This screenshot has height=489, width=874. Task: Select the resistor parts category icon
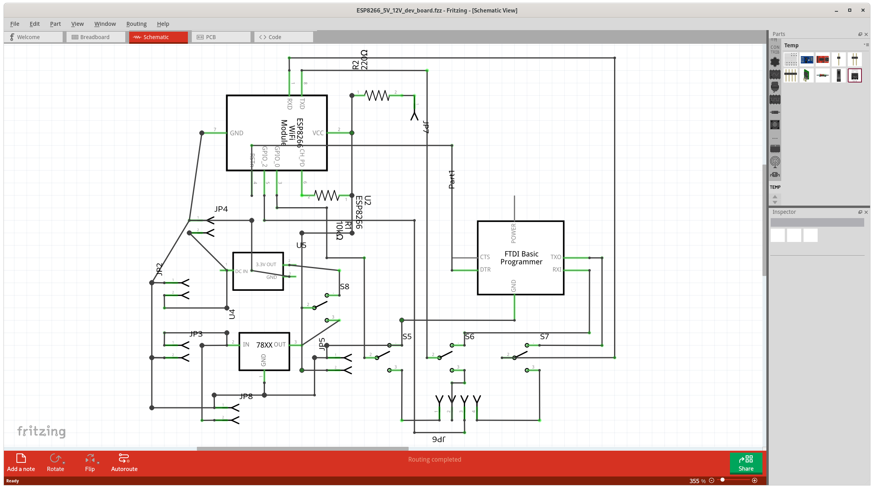(775, 112)
